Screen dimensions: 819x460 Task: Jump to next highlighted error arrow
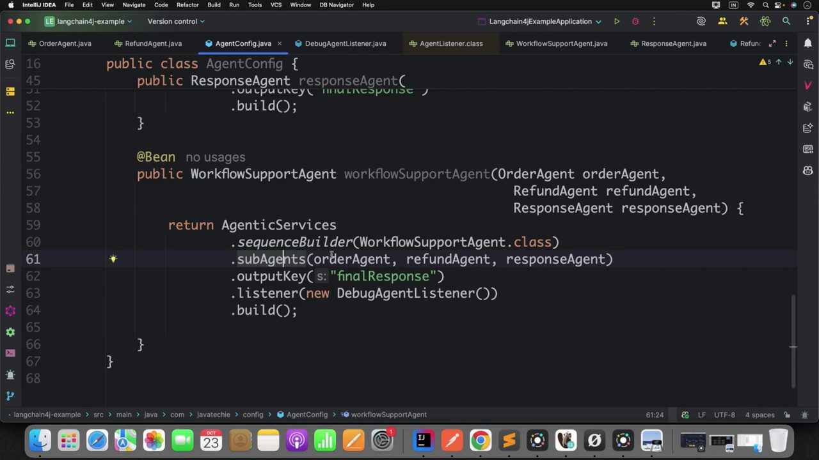pyautogui.click(x=790, y=62)
